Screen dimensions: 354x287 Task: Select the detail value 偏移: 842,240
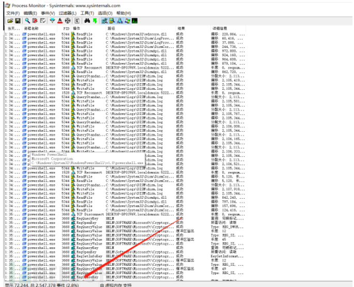(x=227, y=198)
